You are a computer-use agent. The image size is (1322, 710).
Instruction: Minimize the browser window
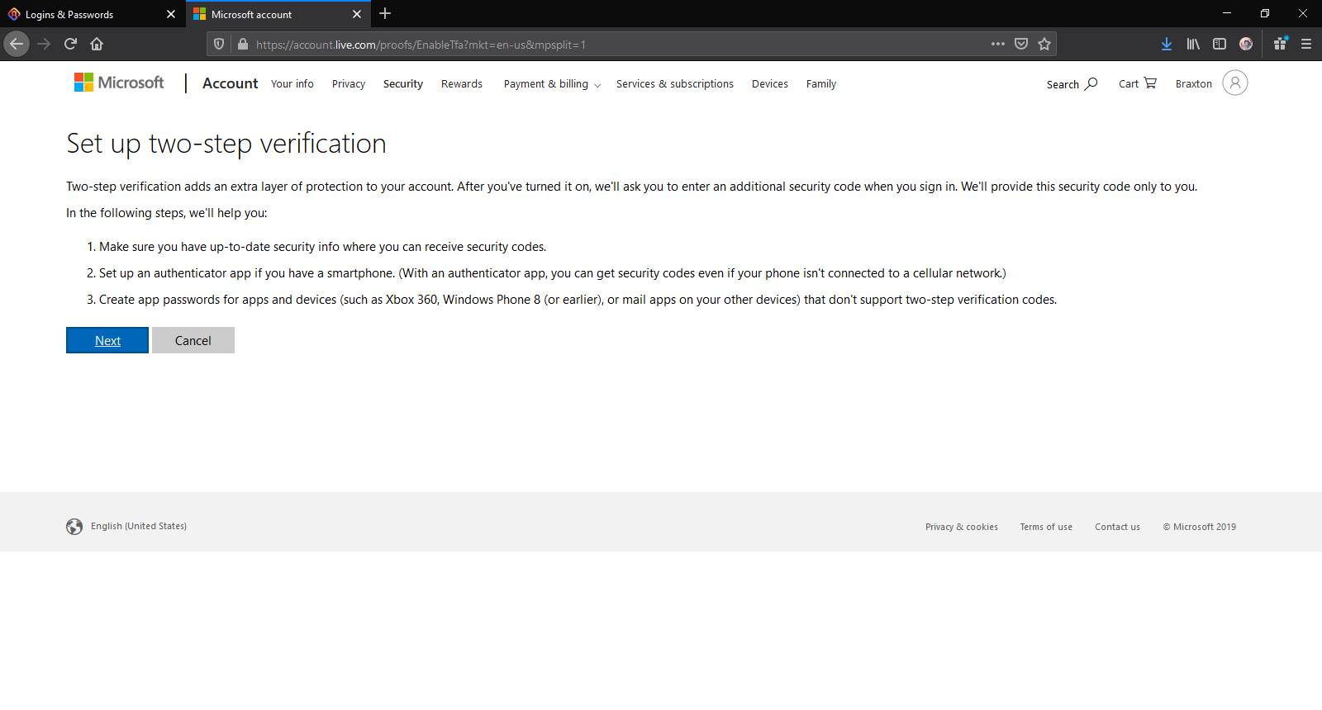click(x=1227, y=13)
